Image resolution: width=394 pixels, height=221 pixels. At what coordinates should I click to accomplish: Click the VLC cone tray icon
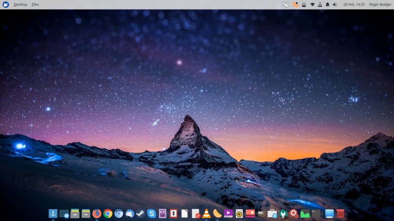coord(320,4)
